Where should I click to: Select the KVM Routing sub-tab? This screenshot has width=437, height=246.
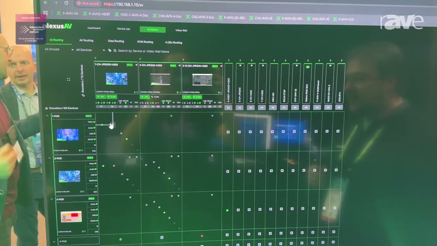(145, 42)
